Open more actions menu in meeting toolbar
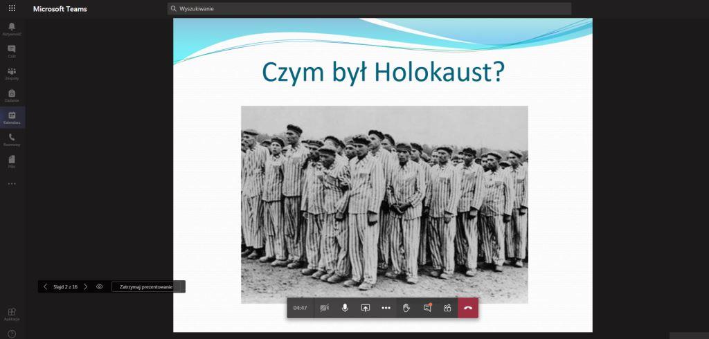Image resolution: width=709 pixels, height=339 pixels. point(386,308)
